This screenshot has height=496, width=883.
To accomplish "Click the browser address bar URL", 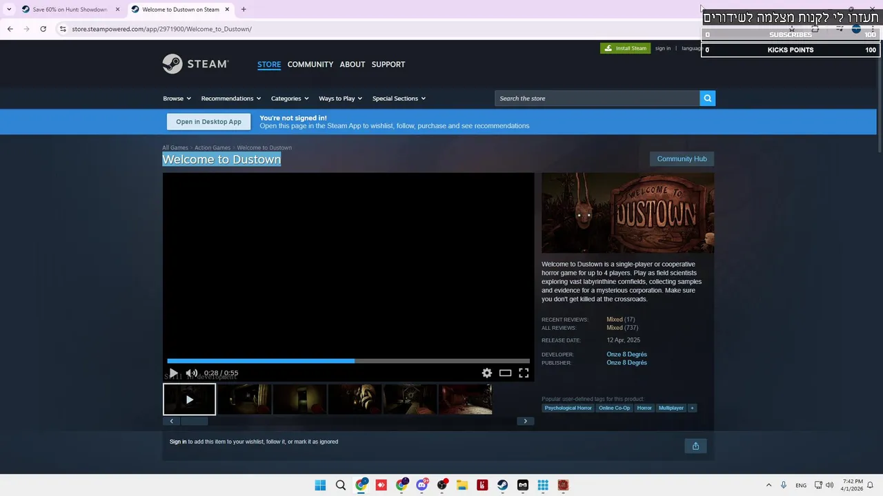I will coord(162,29).
